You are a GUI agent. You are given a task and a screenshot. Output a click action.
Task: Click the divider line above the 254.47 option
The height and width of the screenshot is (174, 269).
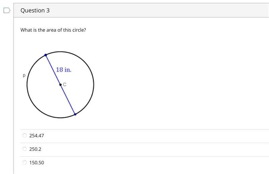pos(145,129)
